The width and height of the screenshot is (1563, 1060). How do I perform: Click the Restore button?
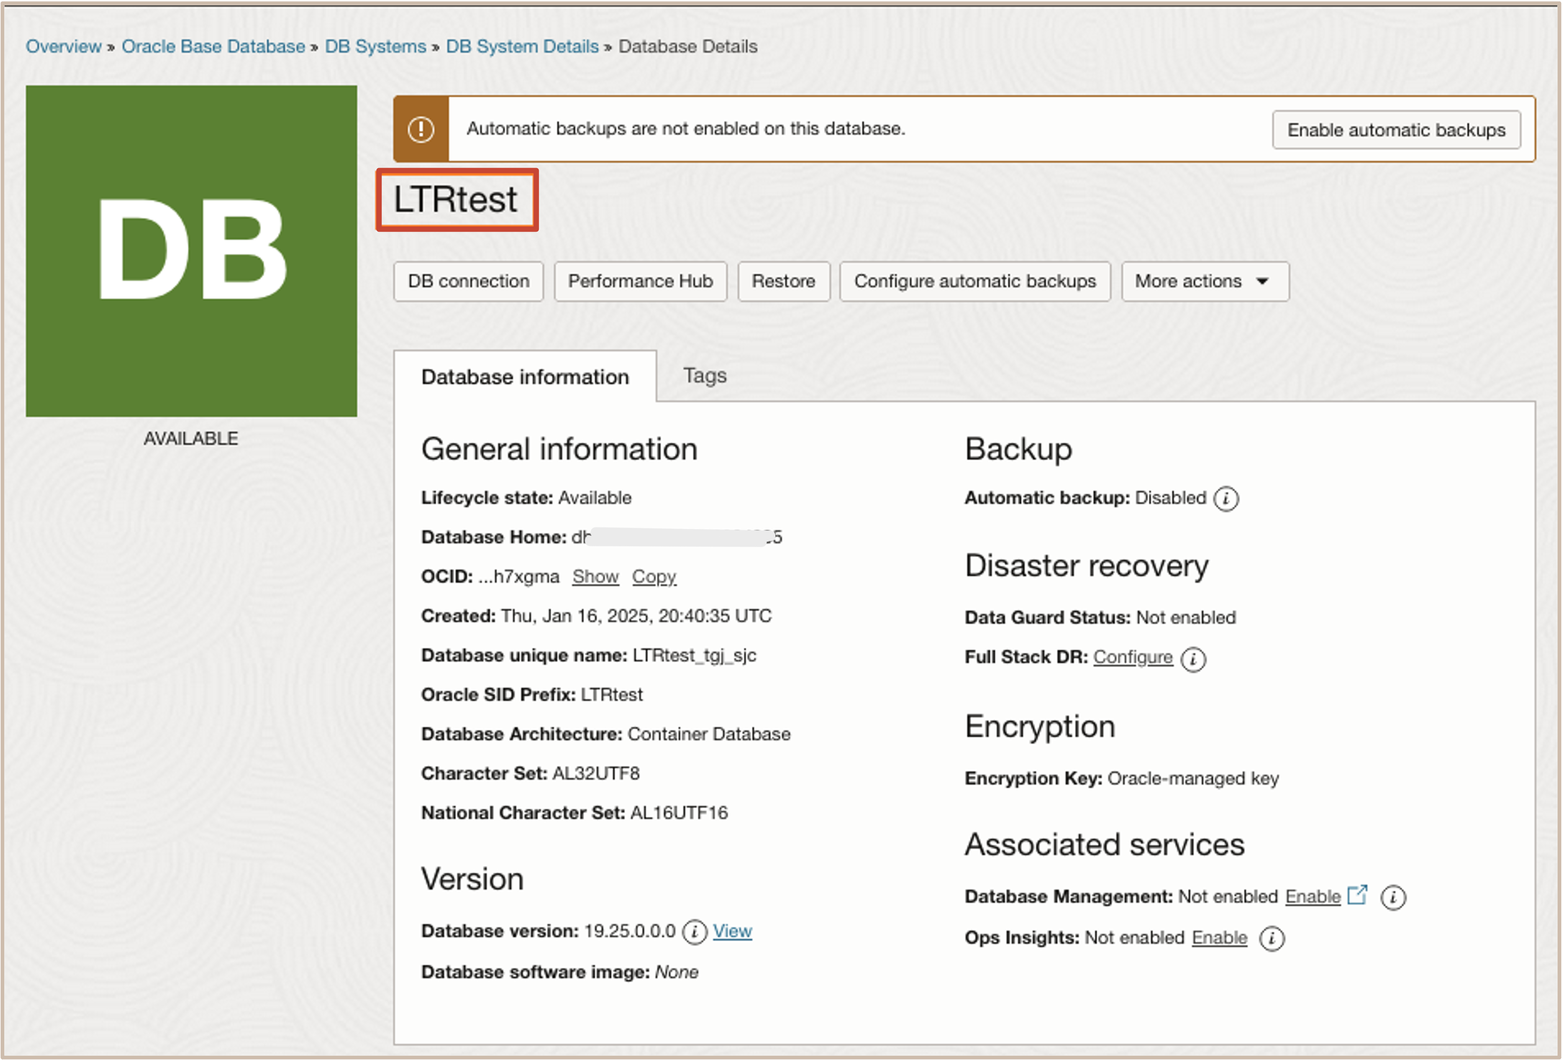783,281
